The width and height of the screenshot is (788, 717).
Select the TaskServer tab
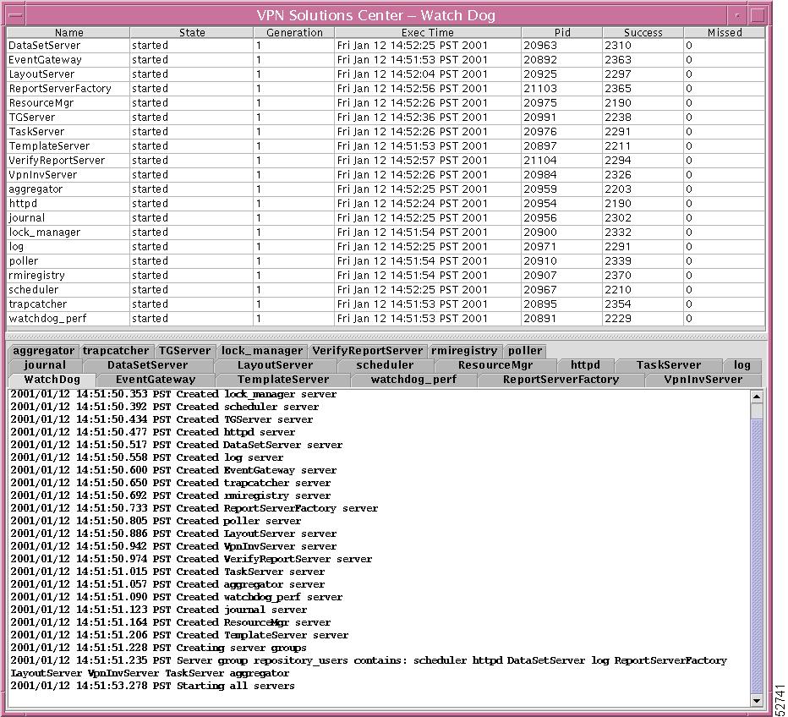[669, 365]
